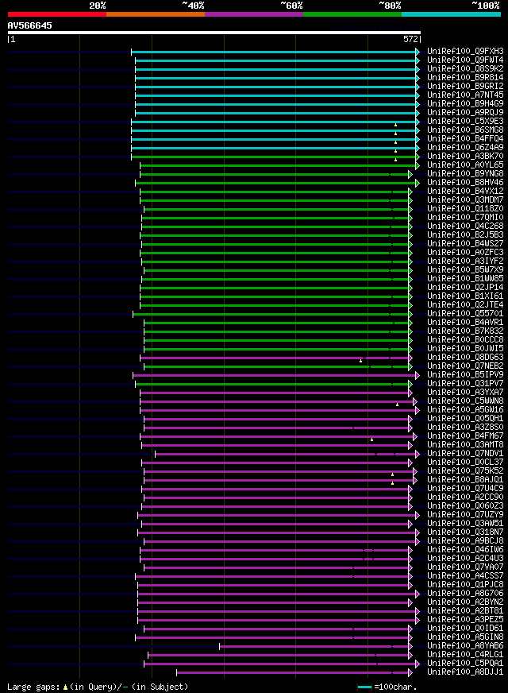508x693 pixels.
Task: Select the UniRef100_B8HV46 hit
Action: tap(465, 183)
